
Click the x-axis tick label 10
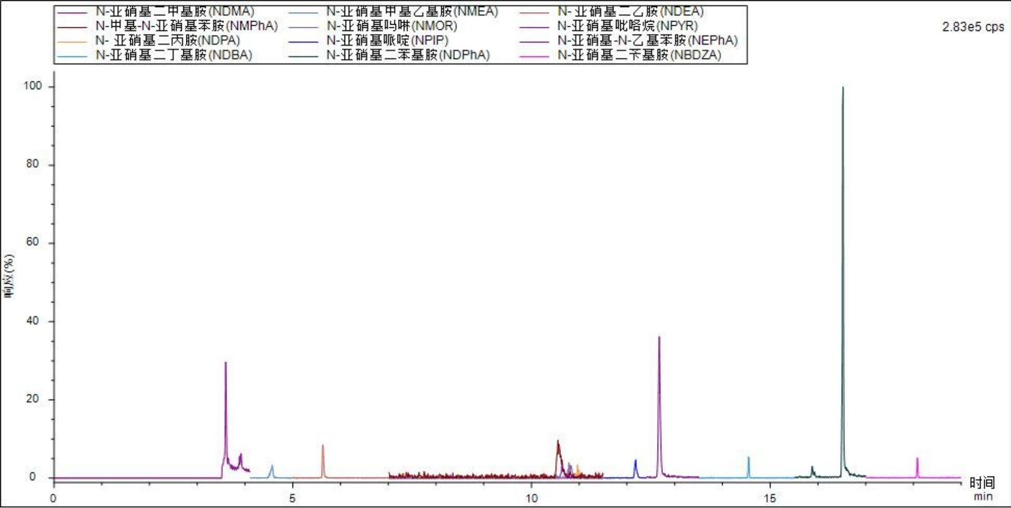click(531, 499)
